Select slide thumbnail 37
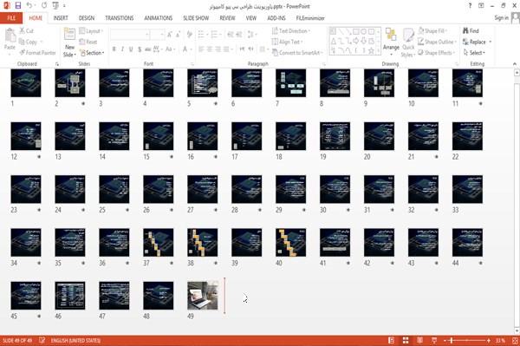This screenshot has width=520, height=346. click(x=159, y=242)
